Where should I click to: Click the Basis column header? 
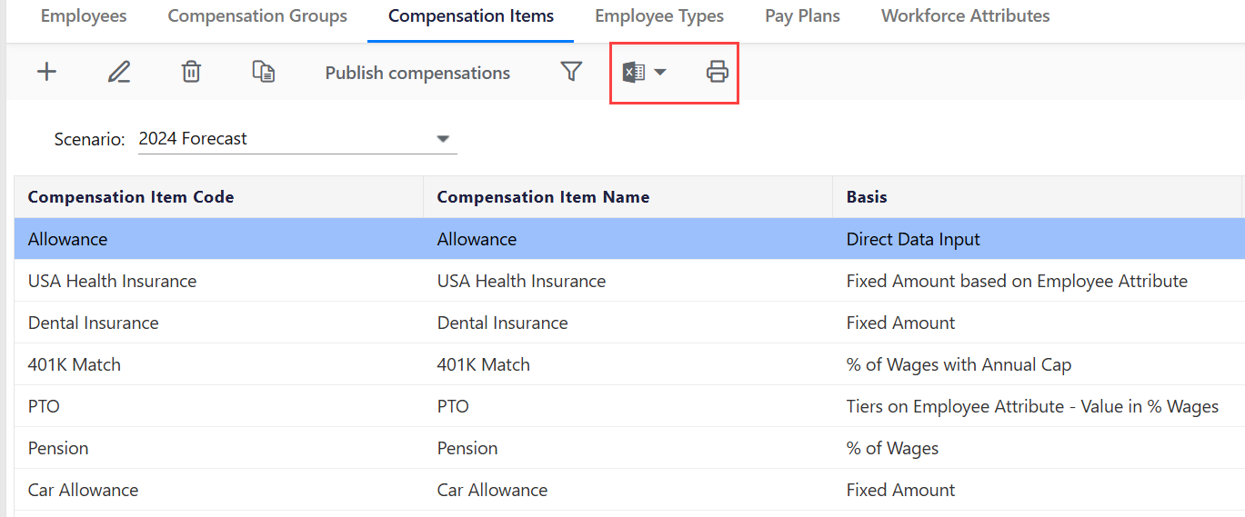coord(867,197)
